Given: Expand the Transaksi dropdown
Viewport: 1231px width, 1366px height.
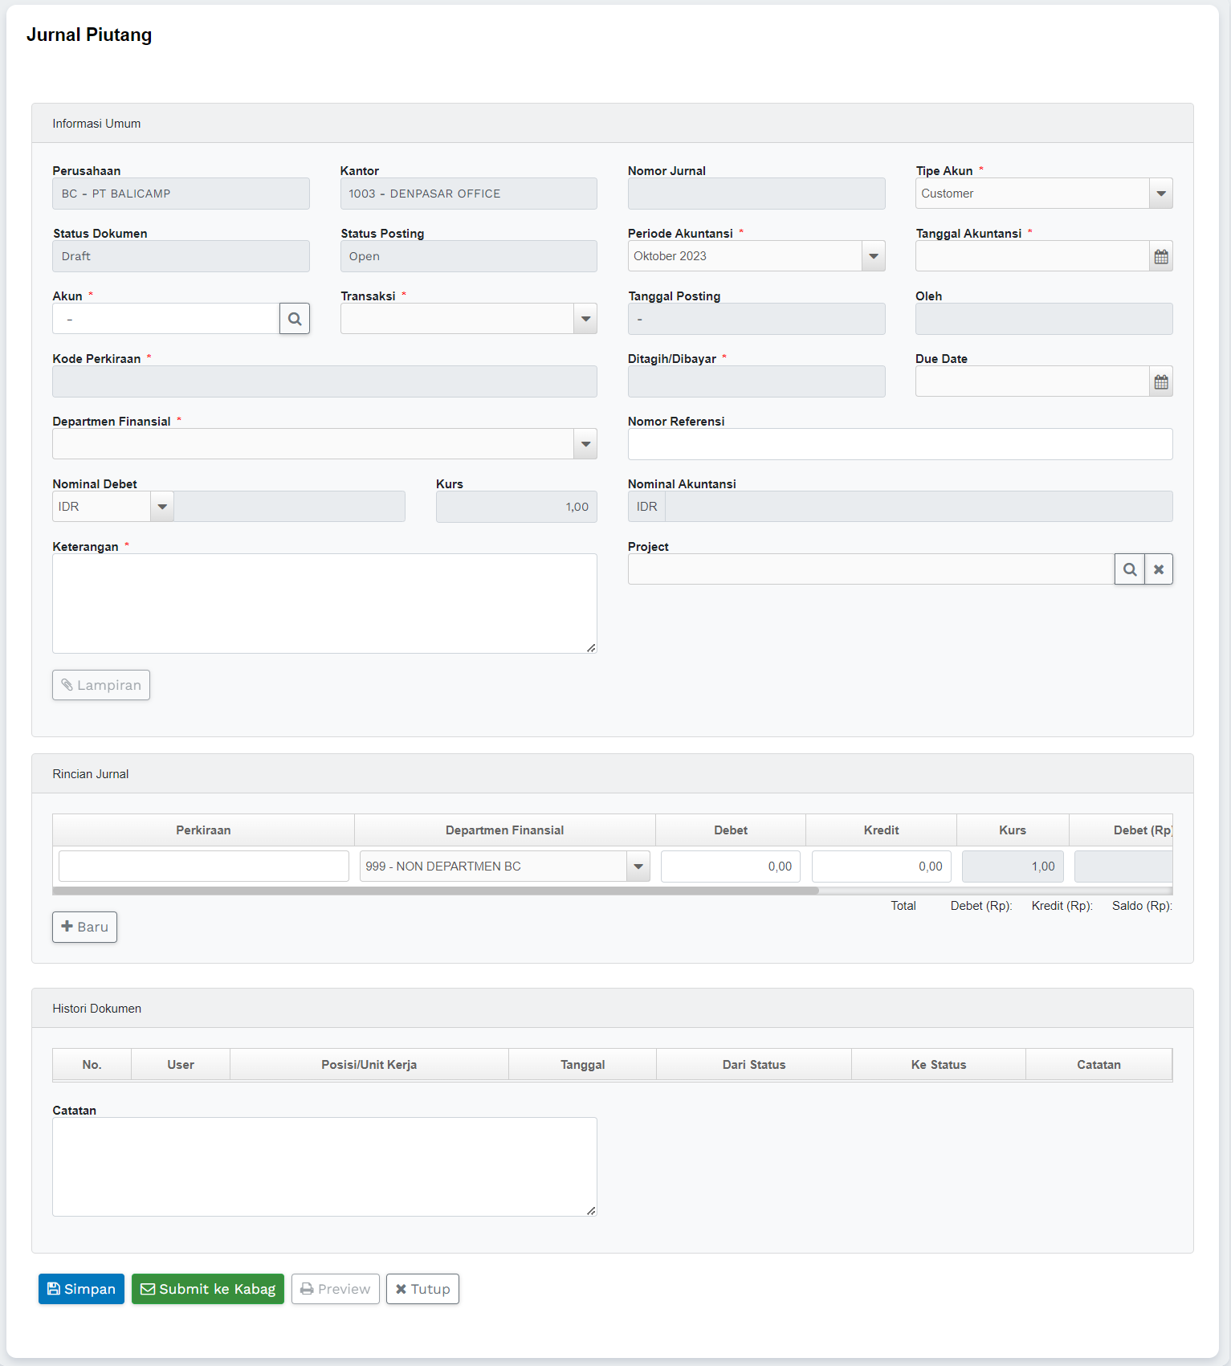Looking at the screenshot, I should (x=585, y=319).
